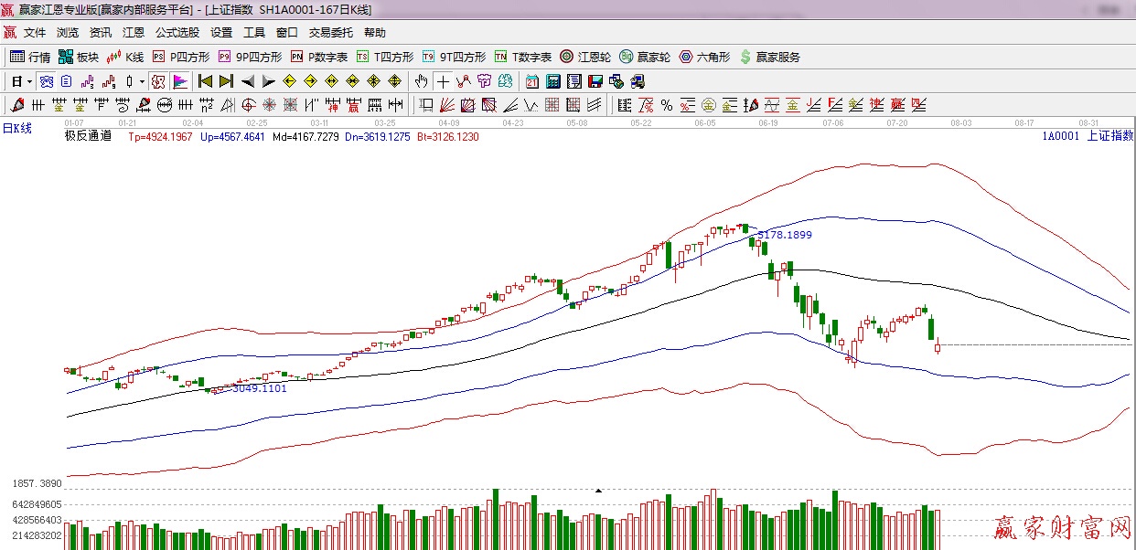Open the P四方形 square chart
1136x550 pixels.
[x=181, y=57]
